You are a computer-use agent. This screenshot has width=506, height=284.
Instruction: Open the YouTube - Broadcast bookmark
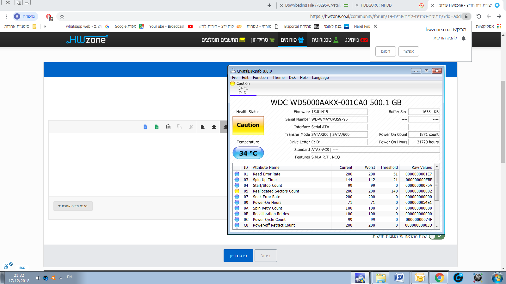point(171,27)
